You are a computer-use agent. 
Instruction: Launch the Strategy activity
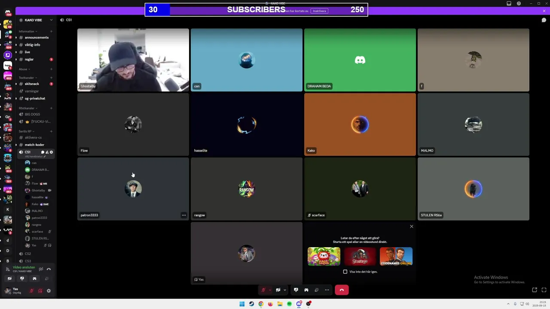[360, 256]
